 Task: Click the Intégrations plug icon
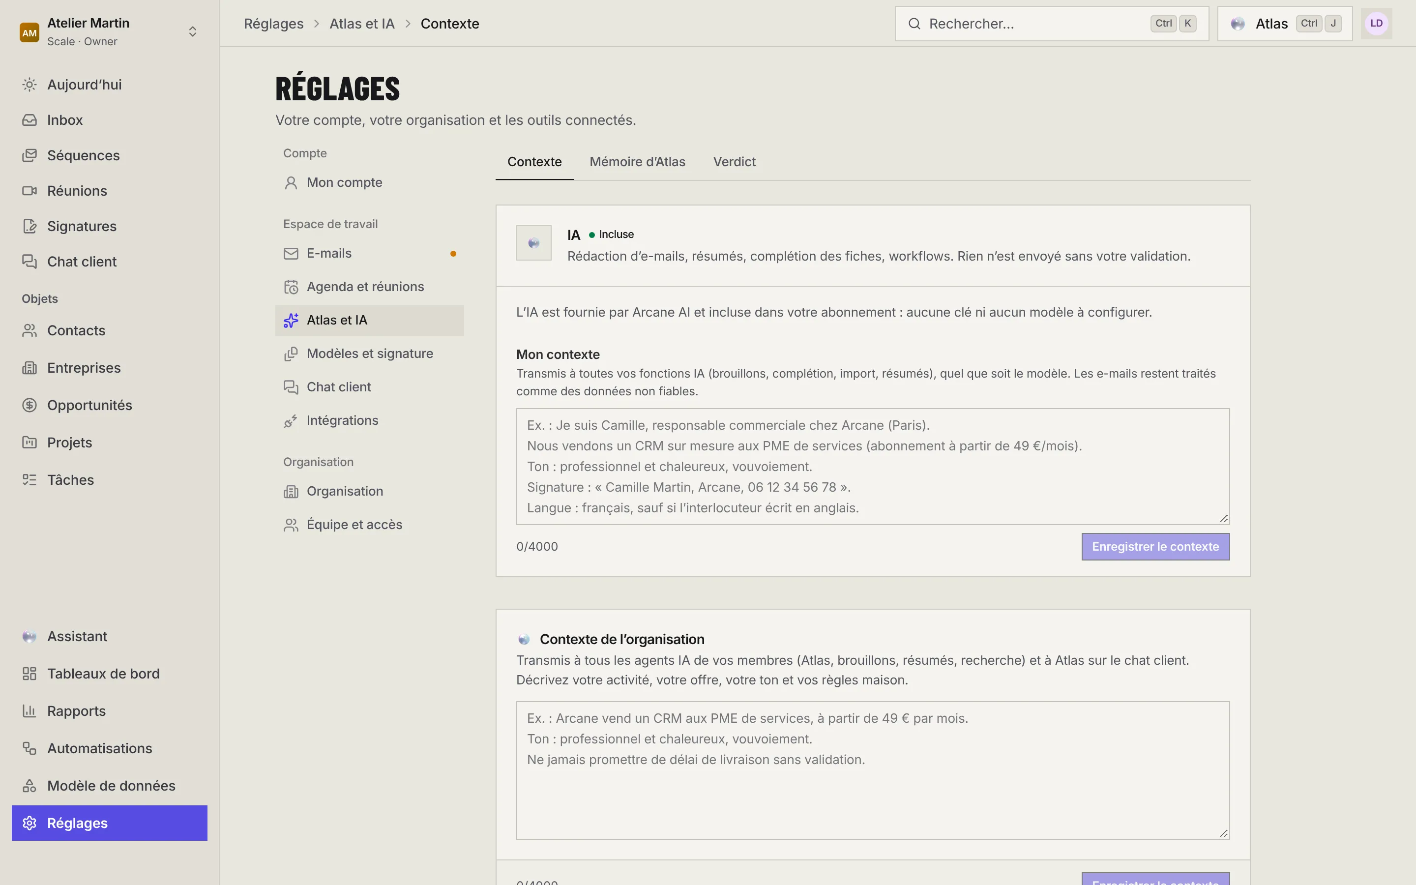[291, 421]
